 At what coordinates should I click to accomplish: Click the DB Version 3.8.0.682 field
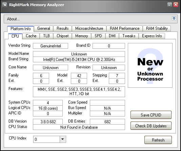click(x=48, y=122)
